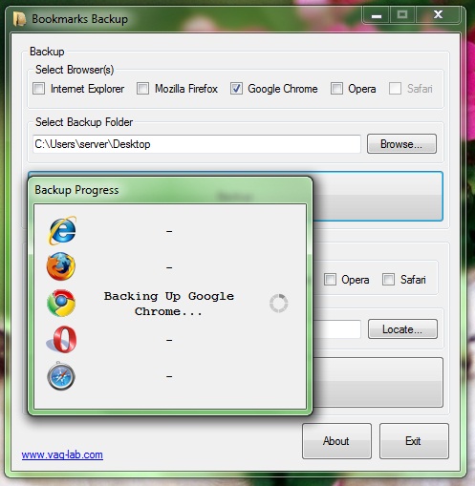475x486 pixels.
Task: Click the backup folder path field
Action: click(x=197, y=144)
